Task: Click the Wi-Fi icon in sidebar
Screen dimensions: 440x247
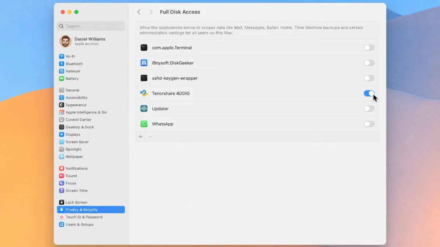Action: (x=62, y=56)
